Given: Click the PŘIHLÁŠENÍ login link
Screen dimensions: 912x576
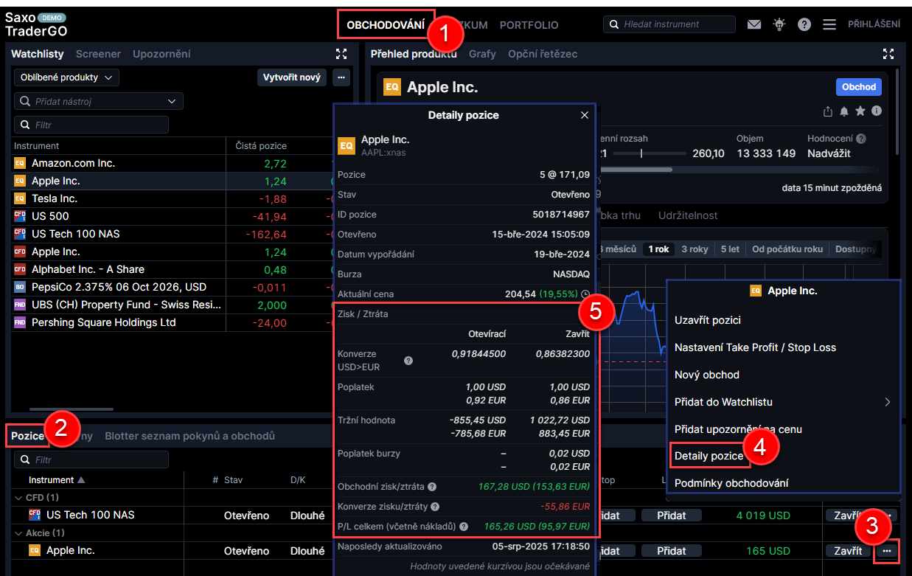Looking at the screenshot, I should [x=874, y=24].
